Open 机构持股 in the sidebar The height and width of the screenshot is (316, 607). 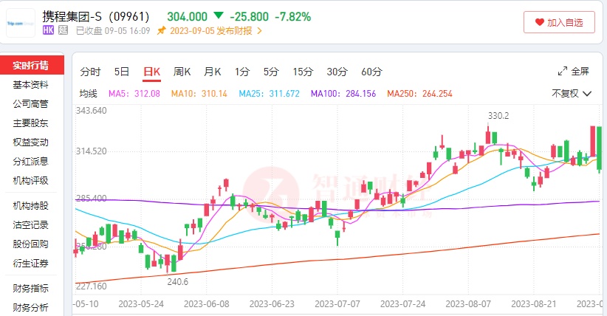click(x=30, y=206)
